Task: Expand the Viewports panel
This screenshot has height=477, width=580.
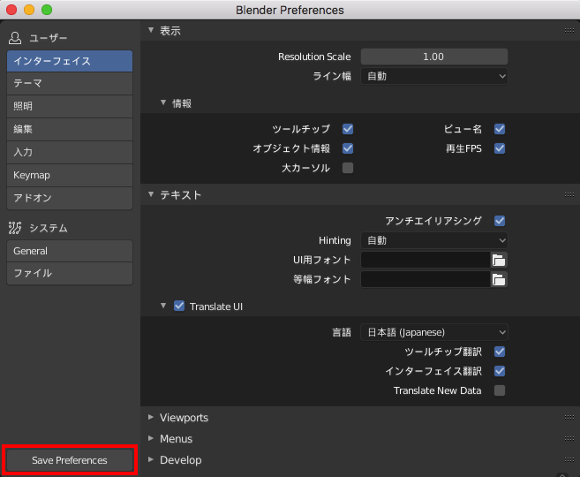Action: coord(151,417)
